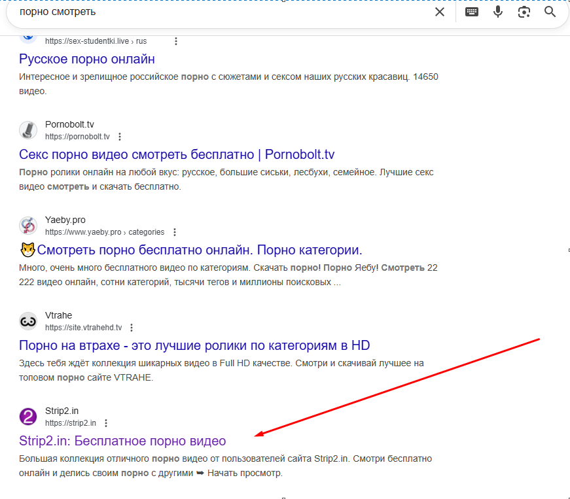Viewport: 570px width, 499px height.
Task: Open the Yaeby.pro categories result title
Action: [199, 250]
